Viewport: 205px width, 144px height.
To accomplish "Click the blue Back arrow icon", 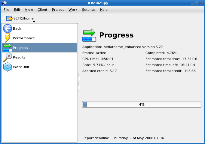I will (x=8, y=28).
